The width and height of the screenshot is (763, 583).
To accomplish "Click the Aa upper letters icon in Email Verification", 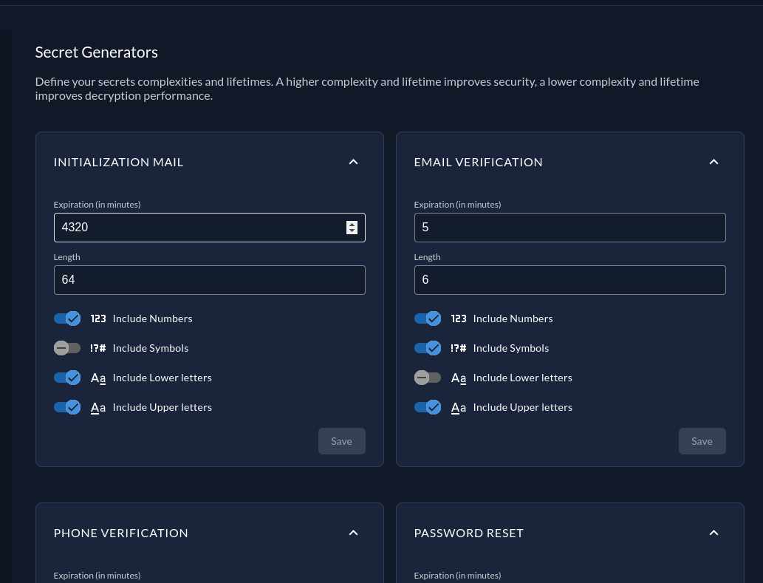I will 459,407.
